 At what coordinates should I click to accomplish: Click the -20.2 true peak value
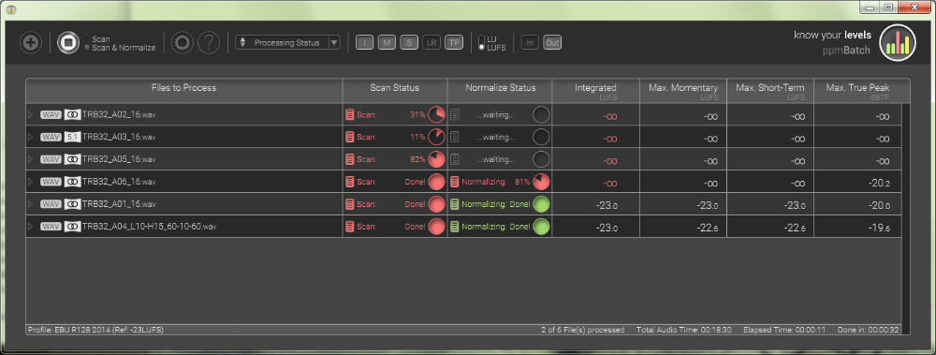point(880,183)
